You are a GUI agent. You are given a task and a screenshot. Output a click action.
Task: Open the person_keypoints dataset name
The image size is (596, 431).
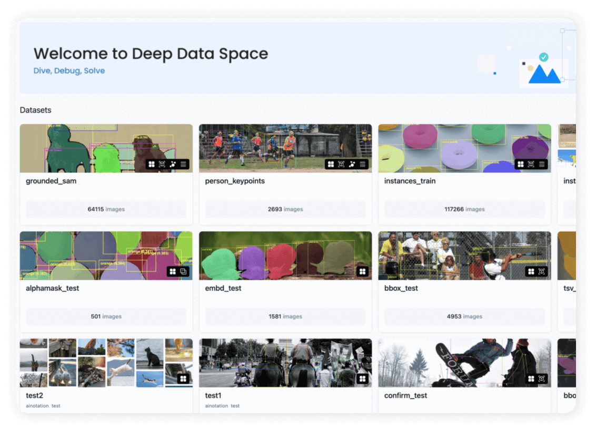click(x=235, y=181)
